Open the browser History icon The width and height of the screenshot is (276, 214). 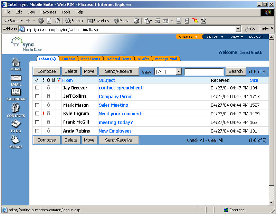pyautogui.click(x=136, y=21)
